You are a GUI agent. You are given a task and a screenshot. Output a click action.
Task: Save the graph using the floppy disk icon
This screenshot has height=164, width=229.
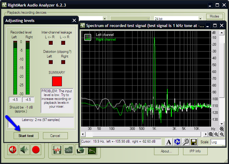[193, 142]
